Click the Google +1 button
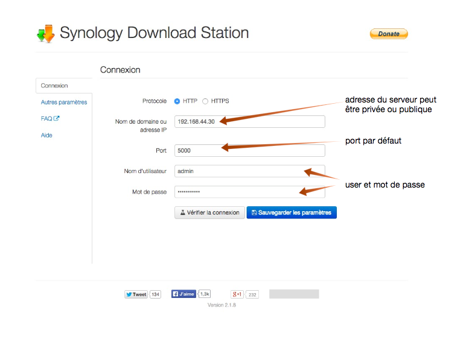 [237, 294]
